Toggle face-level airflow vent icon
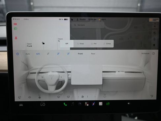Screen dimensions: 161x121 coord(58,54)
